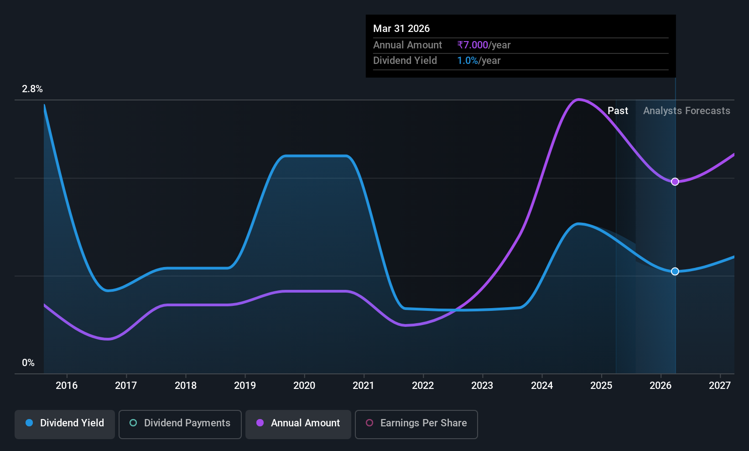The image size is (749, 451).
Task: Click the 2027 x-axis year label
Action: [720, 385]
